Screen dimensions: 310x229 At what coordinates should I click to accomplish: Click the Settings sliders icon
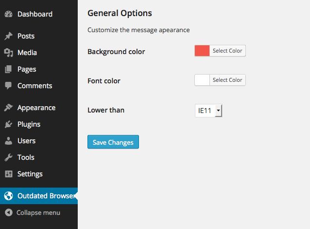pyautogui.click(x=8, y=174)
